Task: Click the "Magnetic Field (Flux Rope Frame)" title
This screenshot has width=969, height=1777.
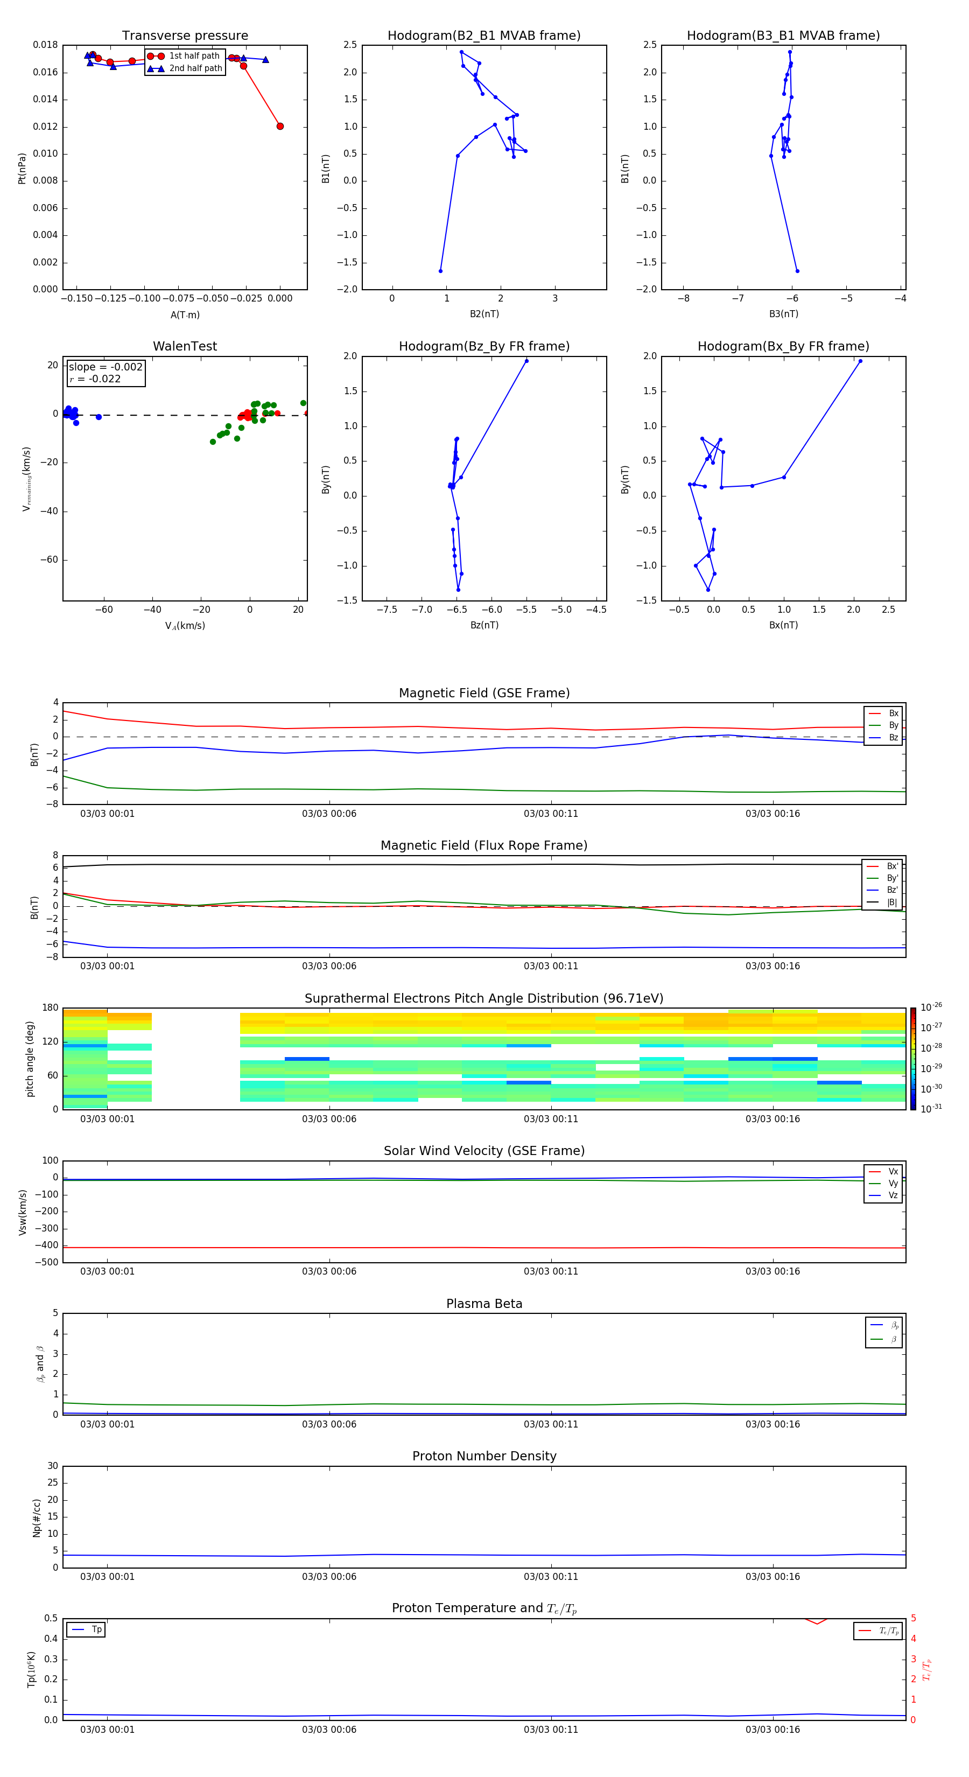Action: (x=484, y=846)
